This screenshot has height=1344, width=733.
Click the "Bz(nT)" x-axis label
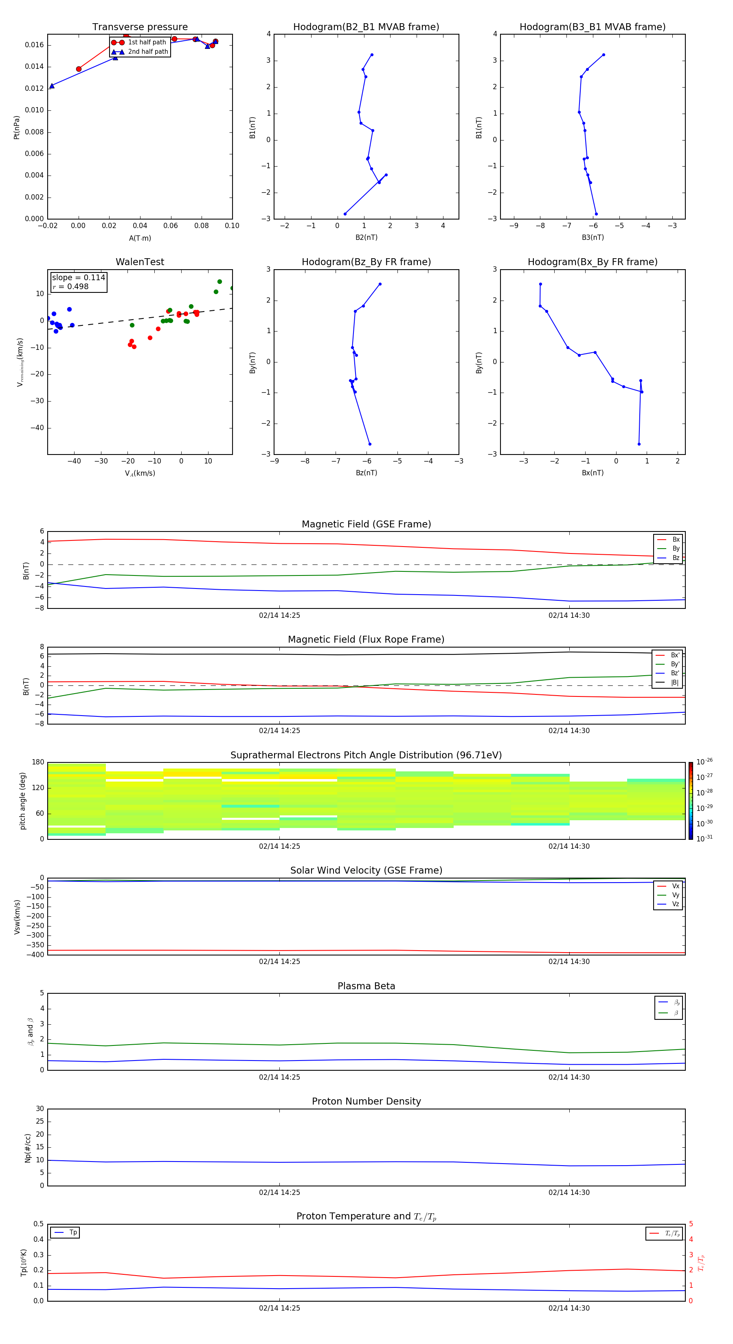tap(366, 473)
